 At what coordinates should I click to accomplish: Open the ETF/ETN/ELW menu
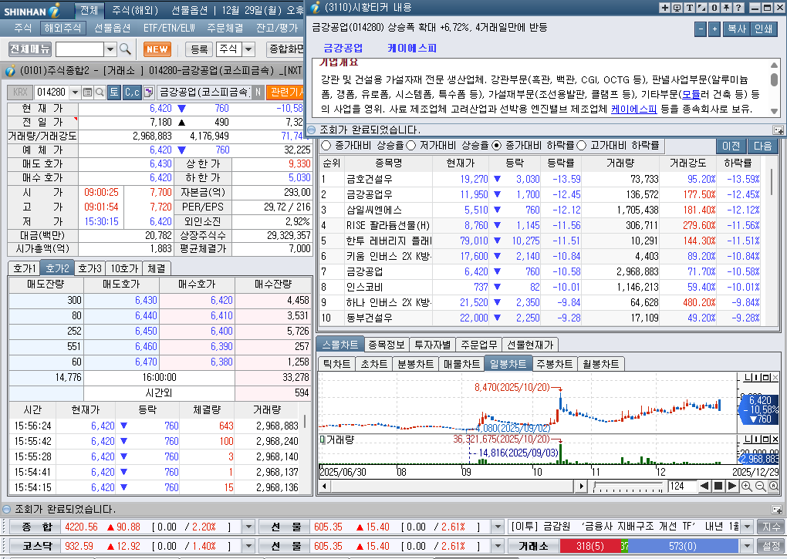169,28
